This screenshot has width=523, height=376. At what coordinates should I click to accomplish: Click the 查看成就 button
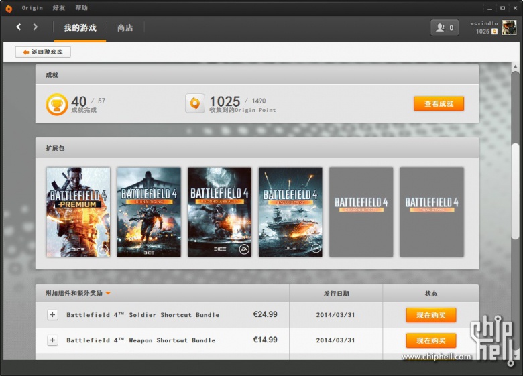(439, 104)
